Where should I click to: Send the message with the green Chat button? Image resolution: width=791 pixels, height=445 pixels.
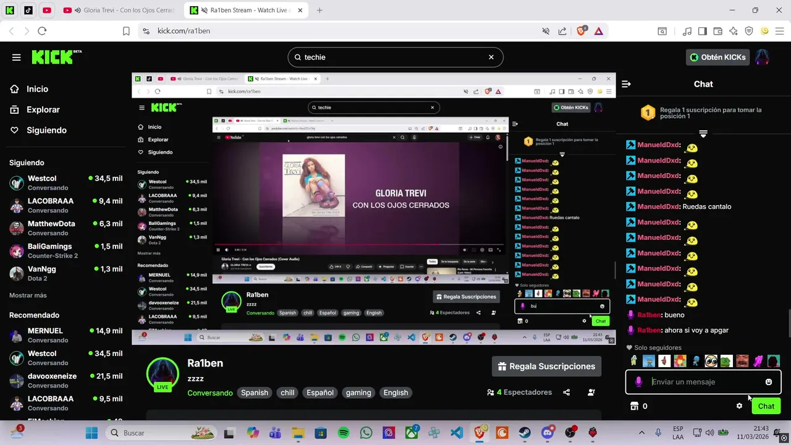click(766, 406)
